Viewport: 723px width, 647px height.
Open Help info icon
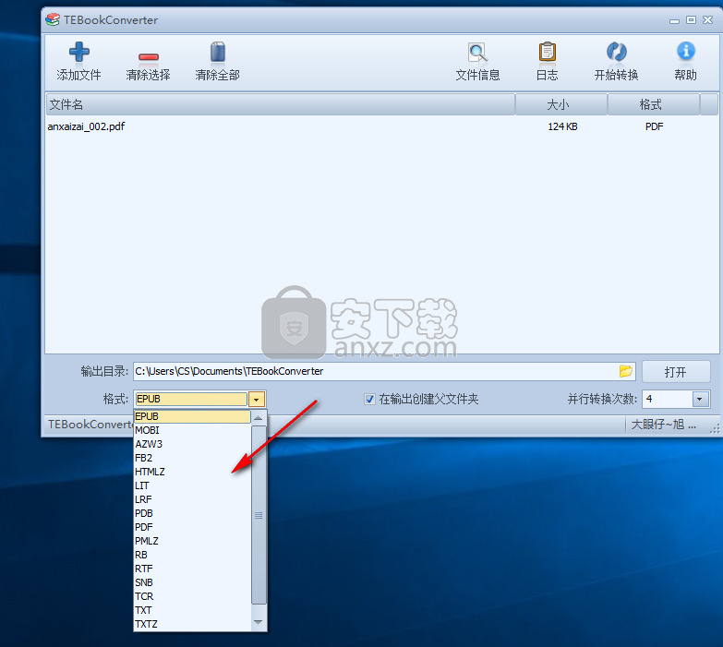[686, 51]
